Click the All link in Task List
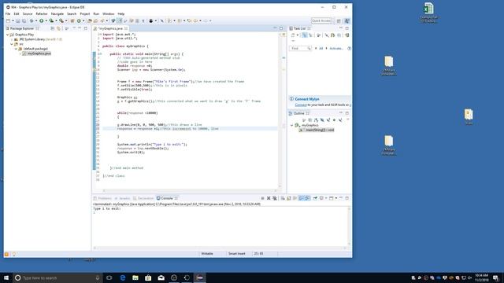The height and width of the screenshot is (283, 504). [x=321, y=49]
